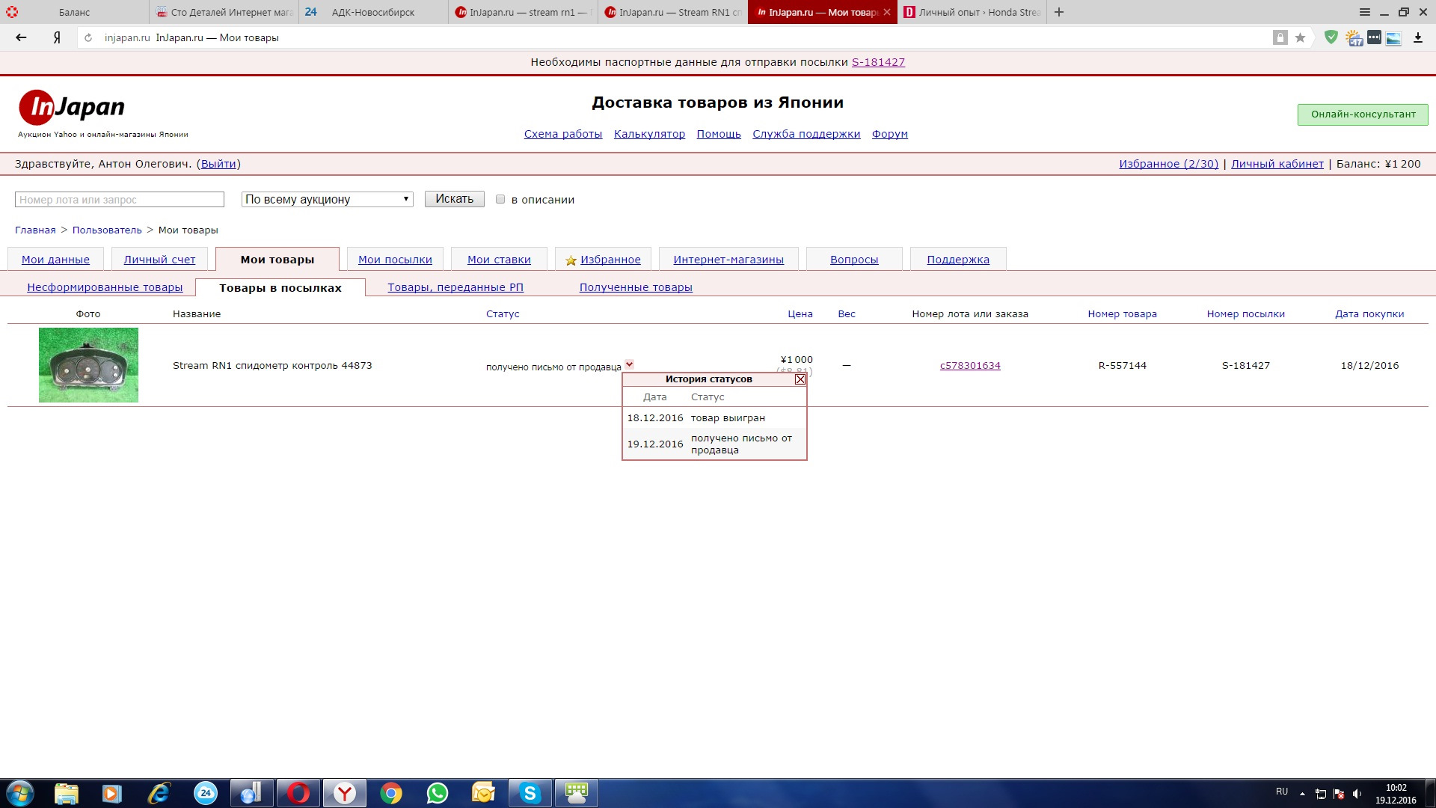This screenshot has width=1436, height=808.
Task: Open 'Интернет-магазины' tab
Action: click(728, 260)
